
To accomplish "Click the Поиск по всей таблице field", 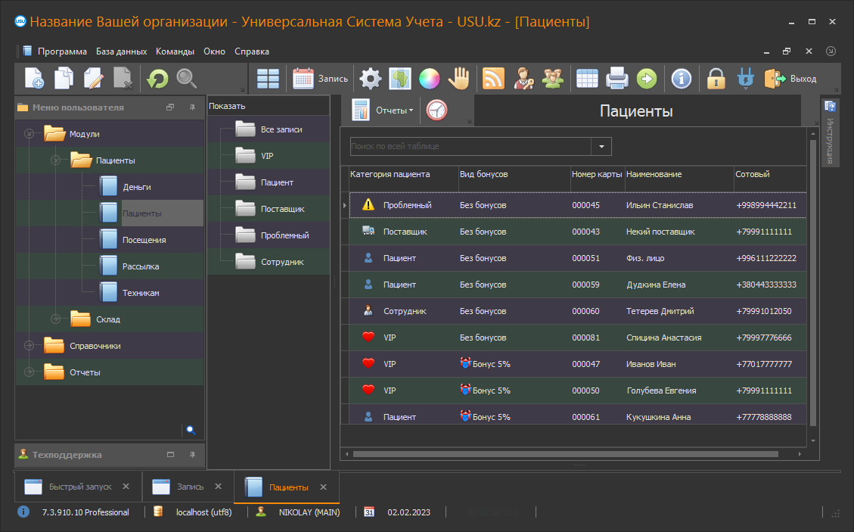I will pyautogui.click(x=470, y=146).
